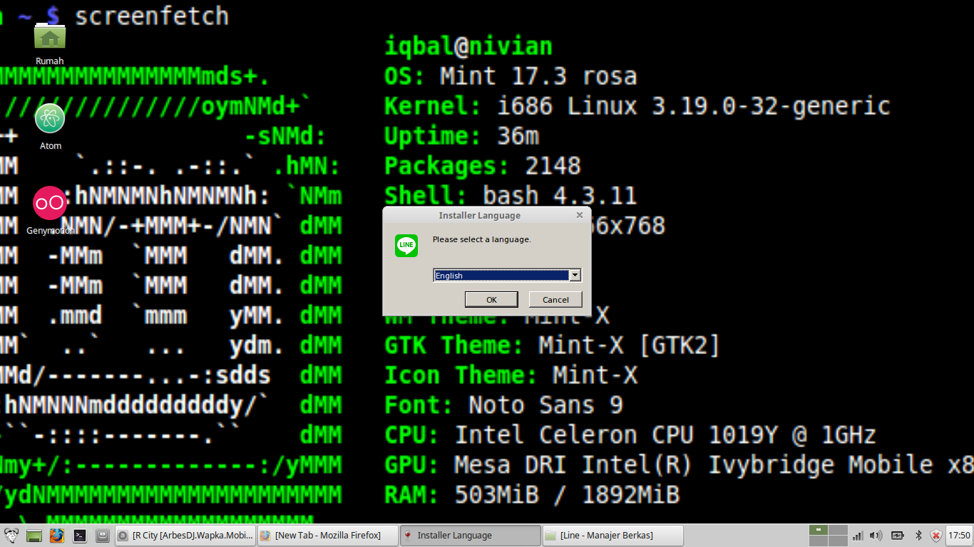Screen dimensions: 974x547
Task: Toggle Bluetooth from the system tray
Action: coord(918,535)
